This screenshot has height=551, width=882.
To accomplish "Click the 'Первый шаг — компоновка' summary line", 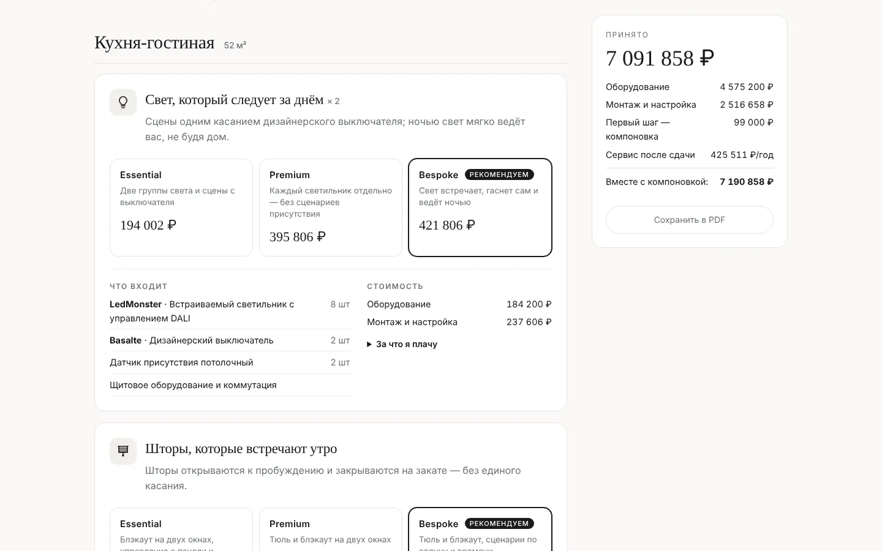I will [690, 129].
